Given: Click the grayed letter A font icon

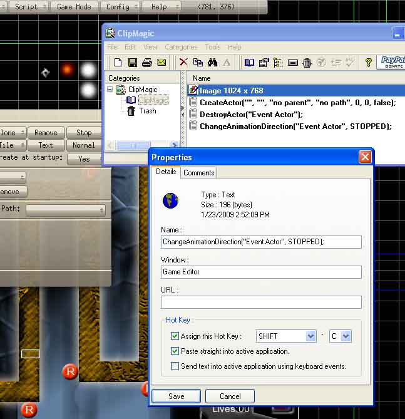Looking at the screenshot, I should point(227,63).
